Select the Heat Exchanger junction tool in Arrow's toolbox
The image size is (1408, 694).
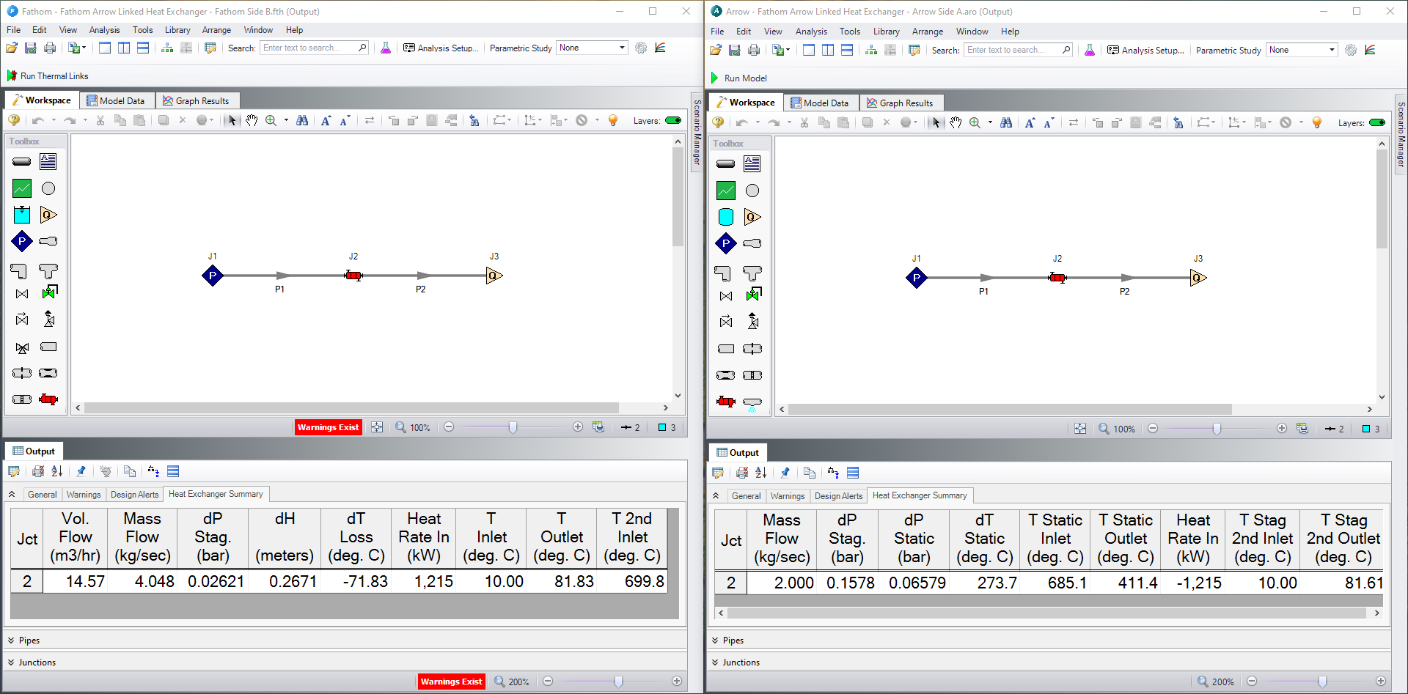coord(725,402)
